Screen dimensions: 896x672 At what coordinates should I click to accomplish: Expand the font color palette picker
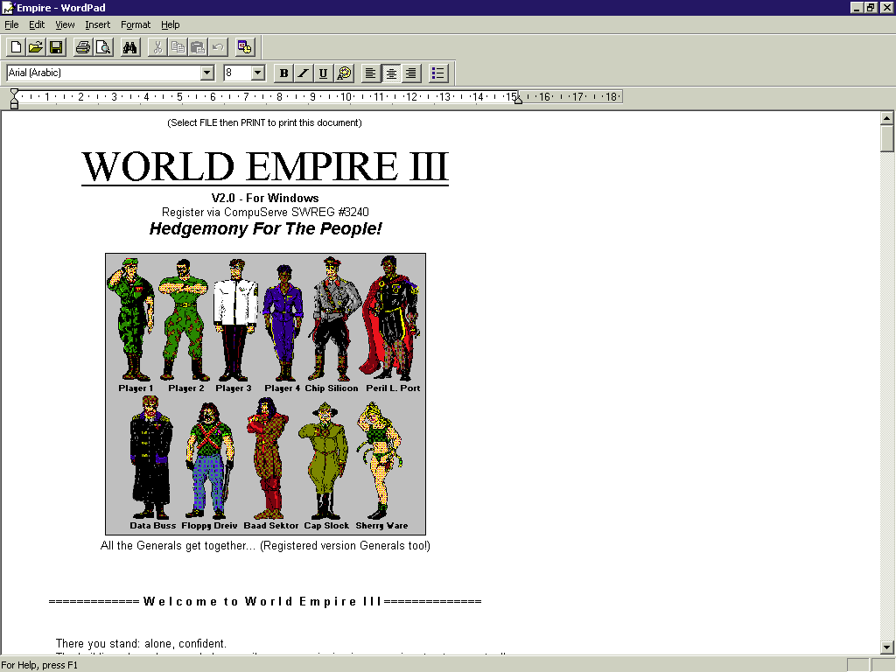343,73
